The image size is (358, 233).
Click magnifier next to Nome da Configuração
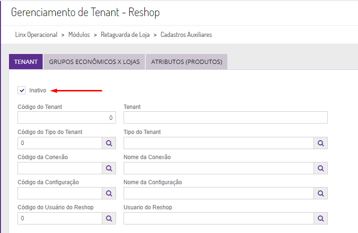point(321,193)
